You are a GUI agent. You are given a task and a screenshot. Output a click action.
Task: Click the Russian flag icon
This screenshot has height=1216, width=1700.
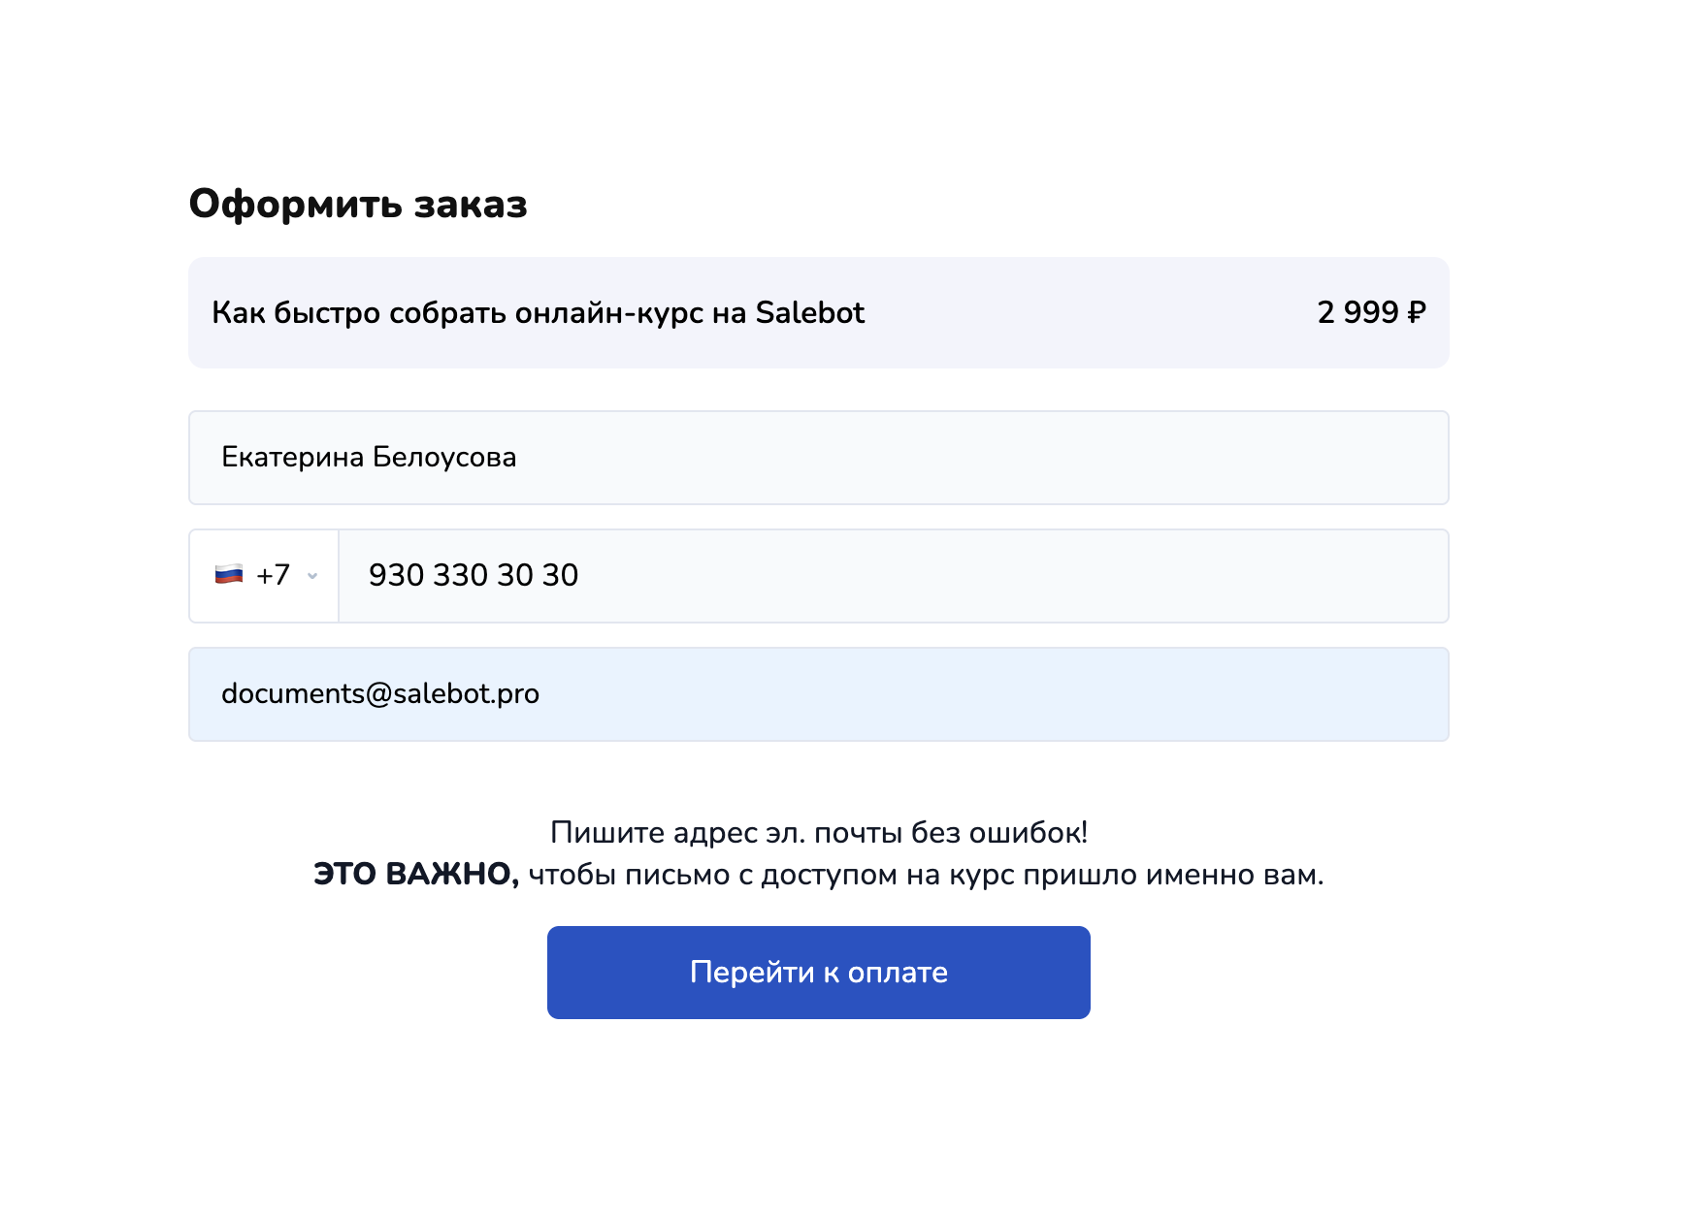pos(229,575)
